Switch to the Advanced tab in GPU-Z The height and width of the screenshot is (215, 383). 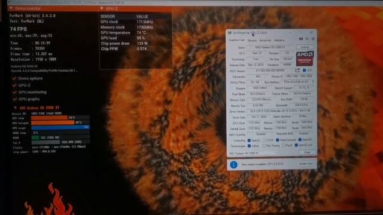tap(265, 40)
